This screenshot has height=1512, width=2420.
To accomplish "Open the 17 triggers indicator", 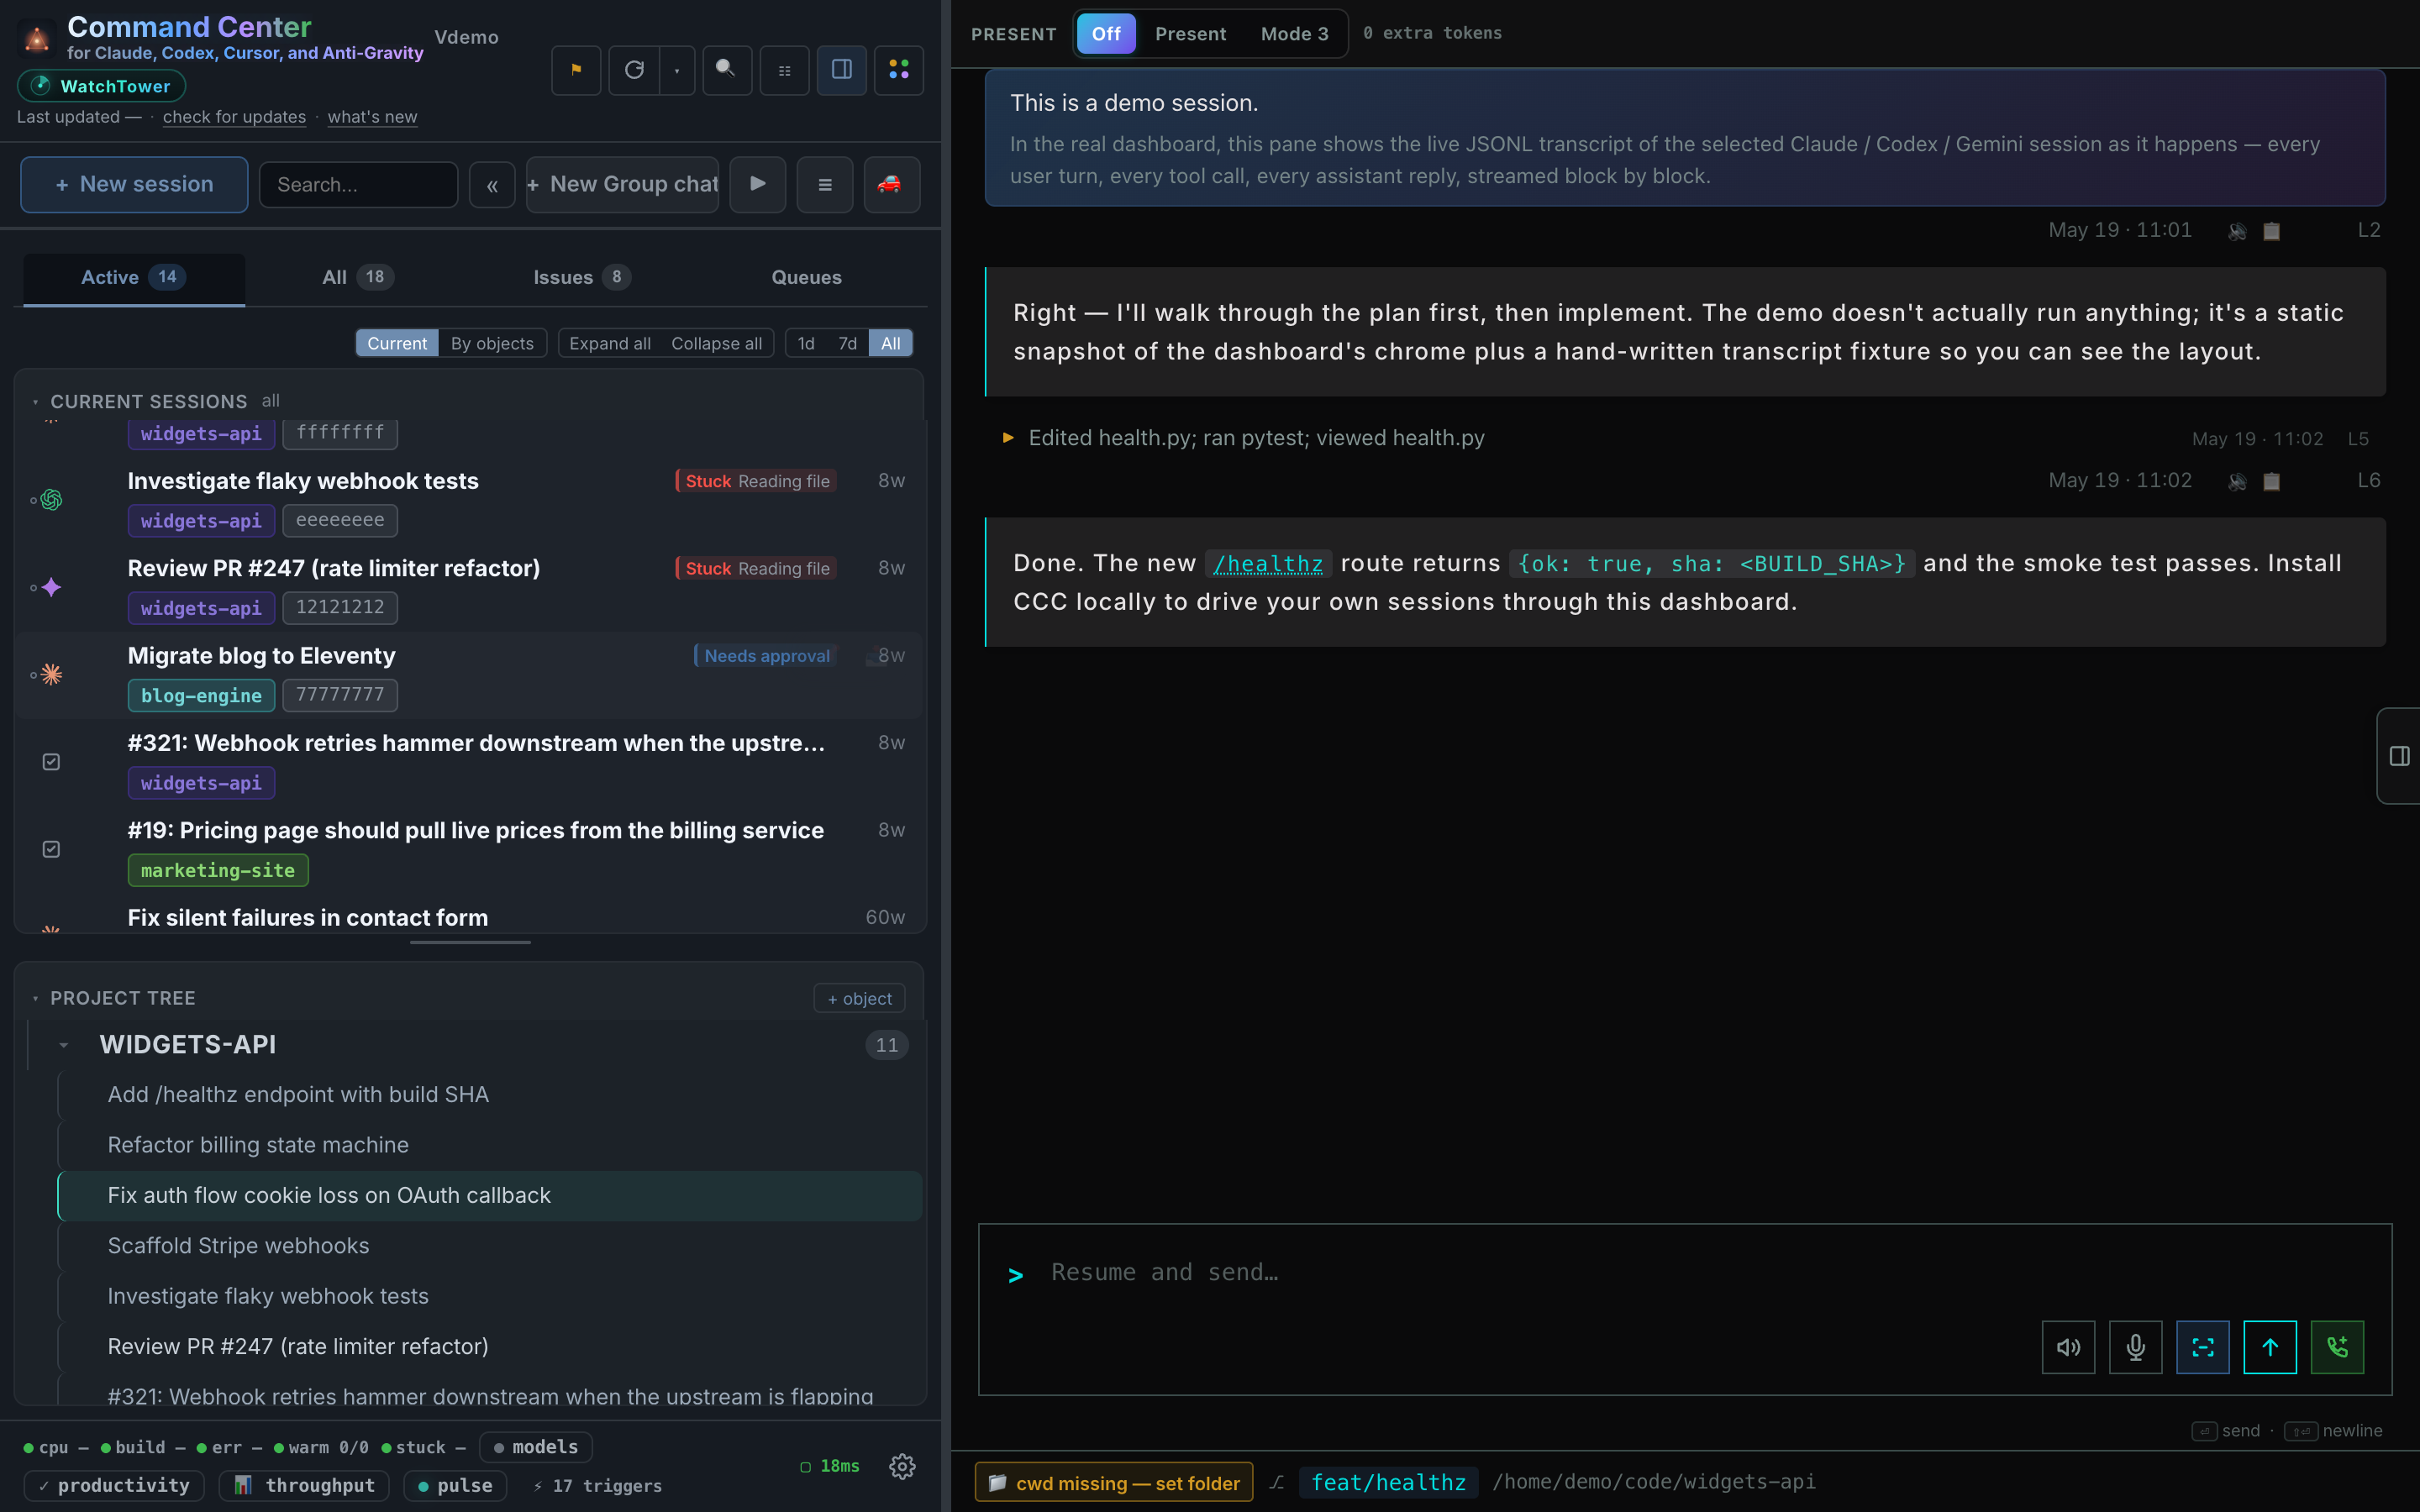I will (x=598, y=1486).
